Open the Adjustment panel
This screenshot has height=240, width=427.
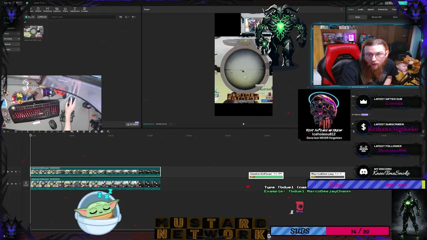pos(75,9)
